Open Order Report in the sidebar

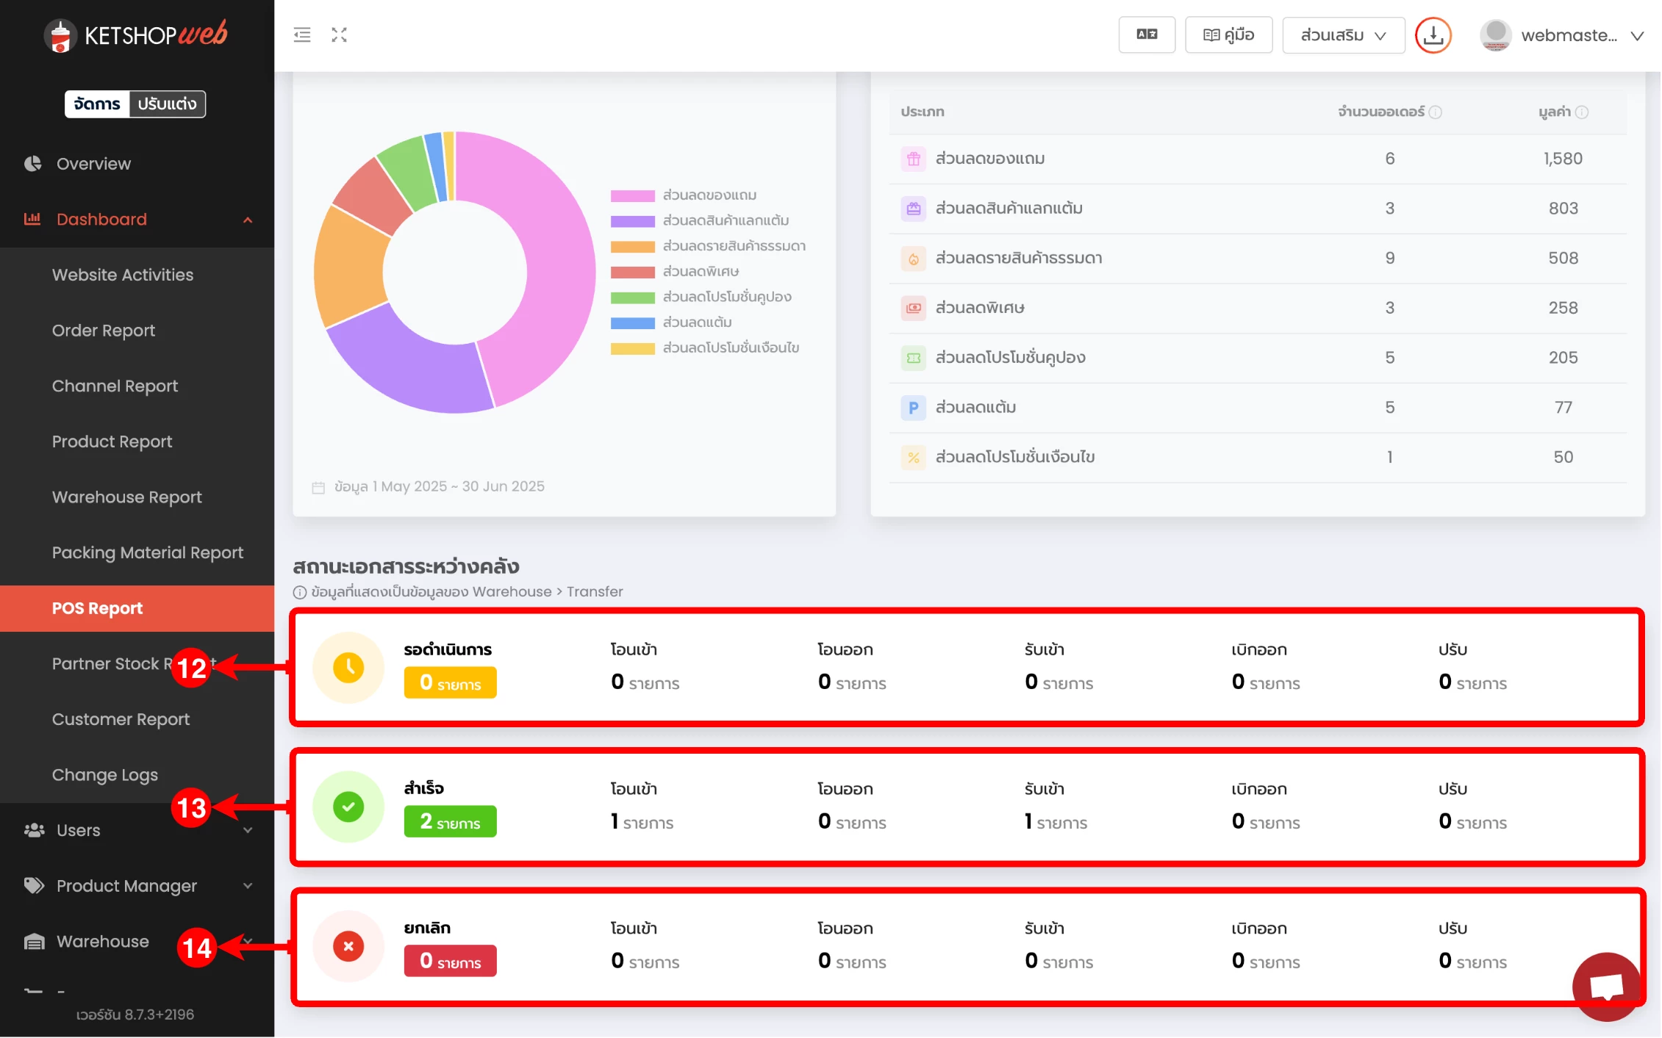click(103, 331)
